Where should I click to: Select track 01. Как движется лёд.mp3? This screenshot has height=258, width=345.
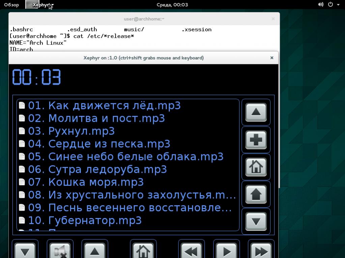[x=104, y=106]
